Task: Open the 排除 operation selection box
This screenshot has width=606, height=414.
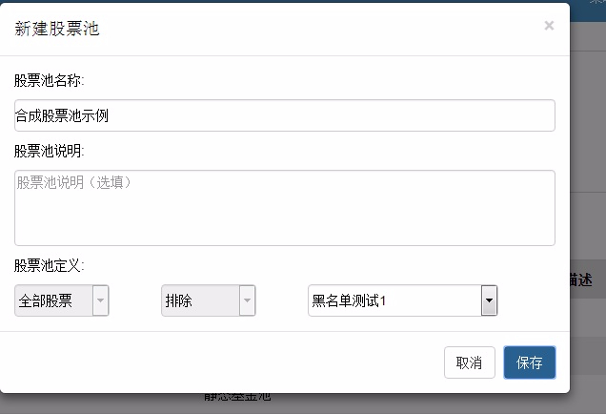Action: tap(200, 300)
